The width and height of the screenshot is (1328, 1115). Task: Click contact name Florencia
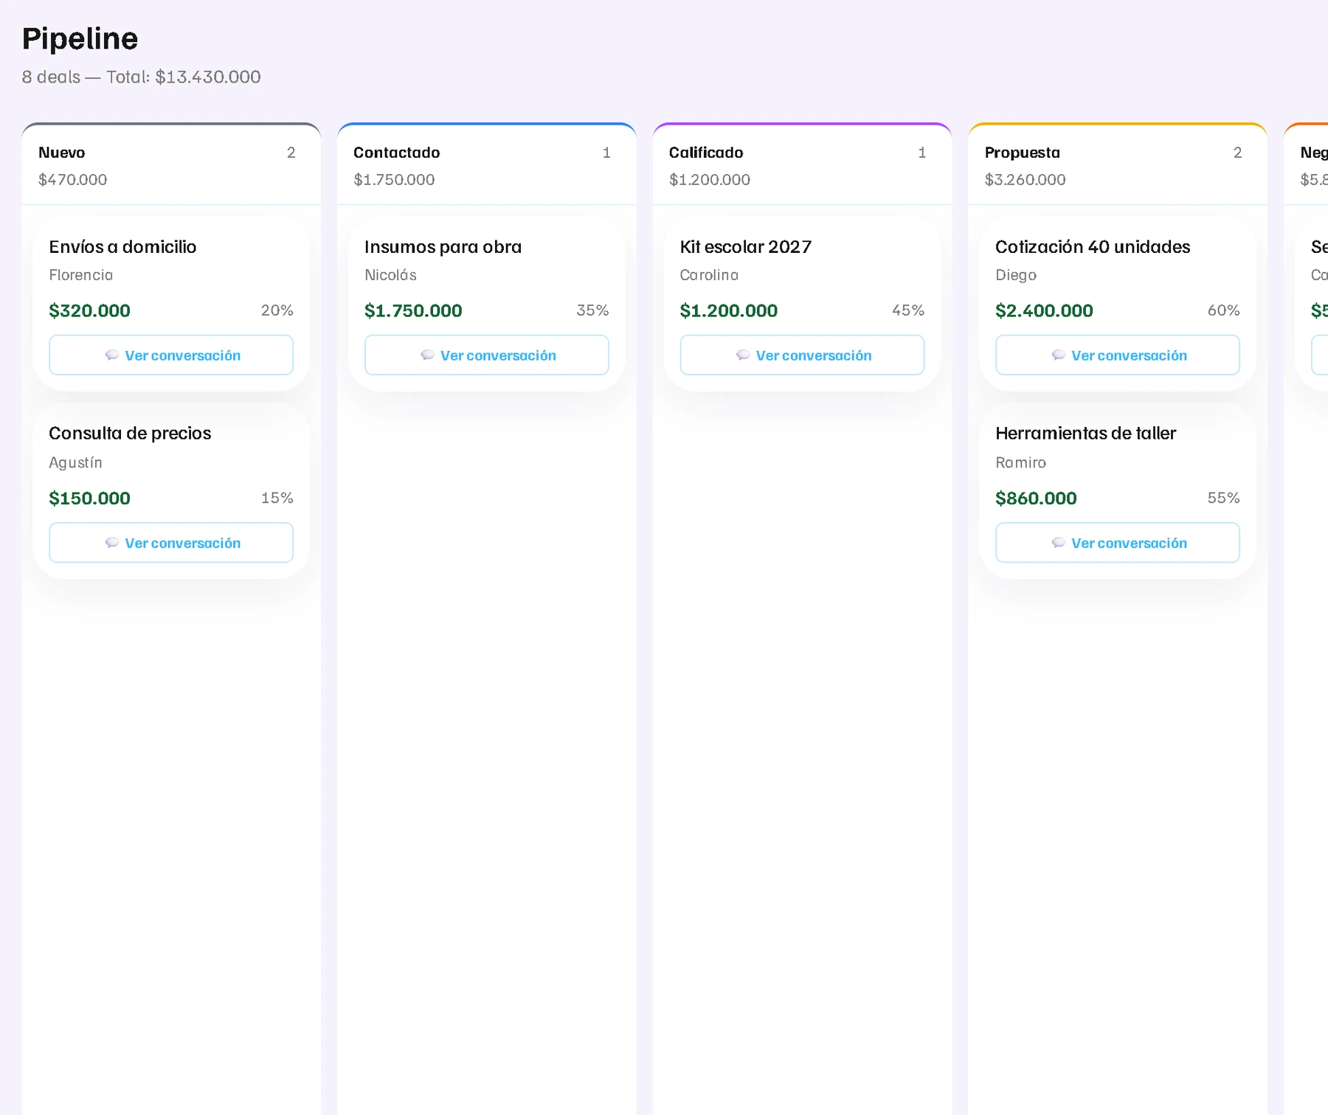click(x=81, y=275)
